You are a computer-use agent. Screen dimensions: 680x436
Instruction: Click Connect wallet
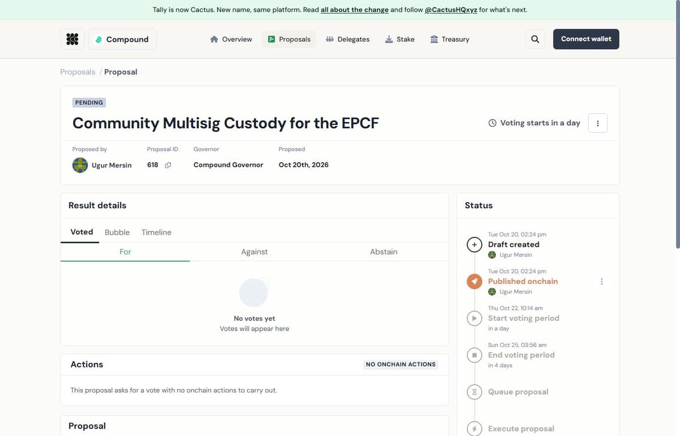pyautogui.click(x=586, y=39)
